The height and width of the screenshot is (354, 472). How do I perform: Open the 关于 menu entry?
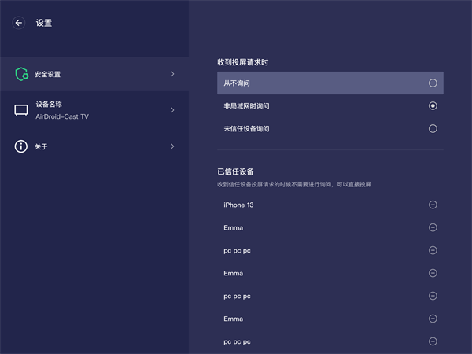[x=42, y=146]
